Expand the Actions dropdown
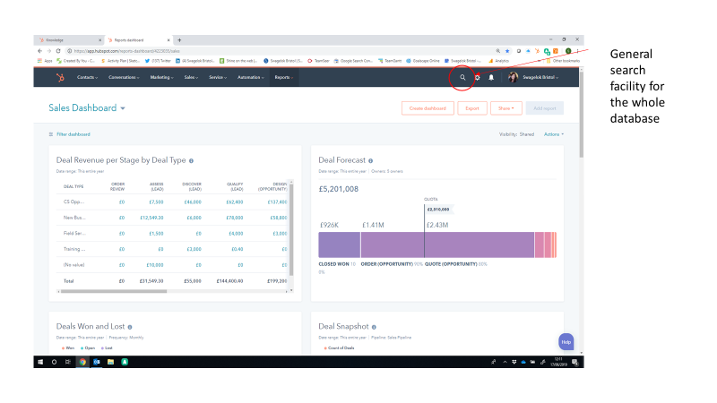 point(553,134)
